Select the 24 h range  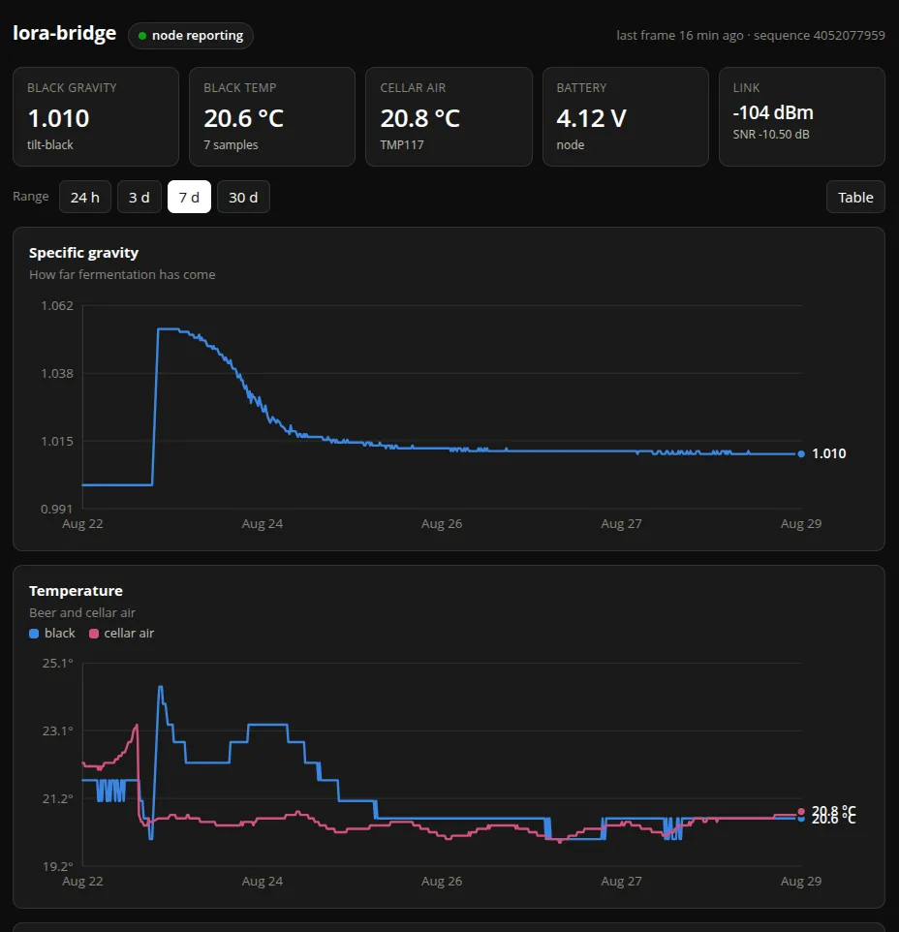click(85, 197)
